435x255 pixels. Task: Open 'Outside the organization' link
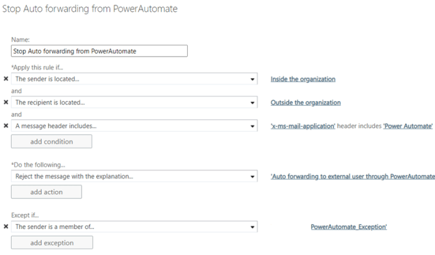pos(305,103)
